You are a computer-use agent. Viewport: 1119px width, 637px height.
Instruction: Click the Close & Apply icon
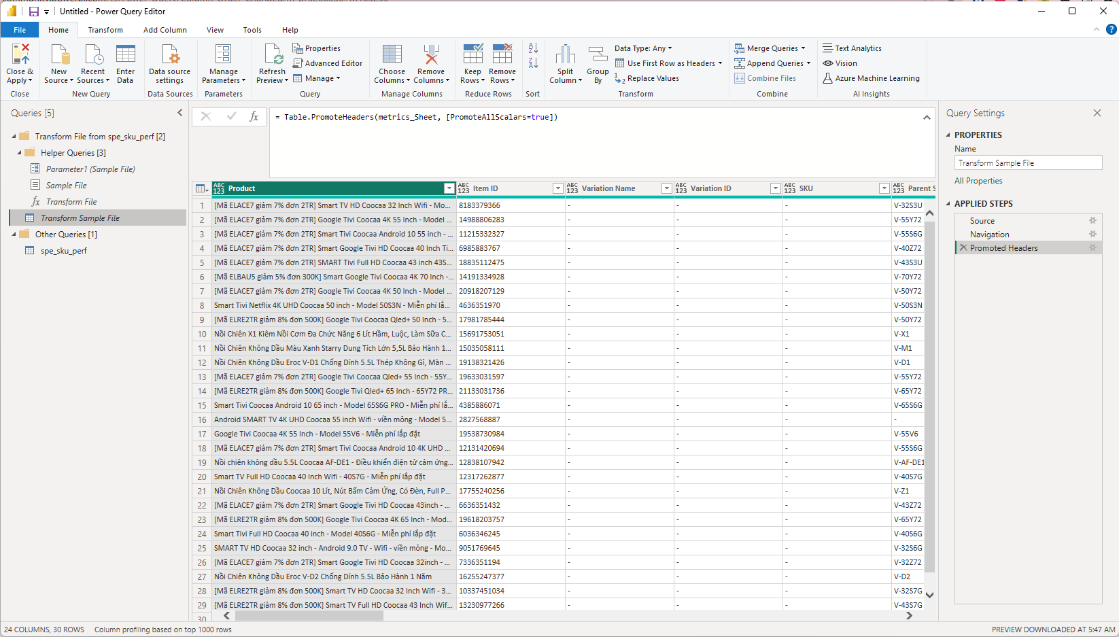pyautogui.click(x=20, y=54)
